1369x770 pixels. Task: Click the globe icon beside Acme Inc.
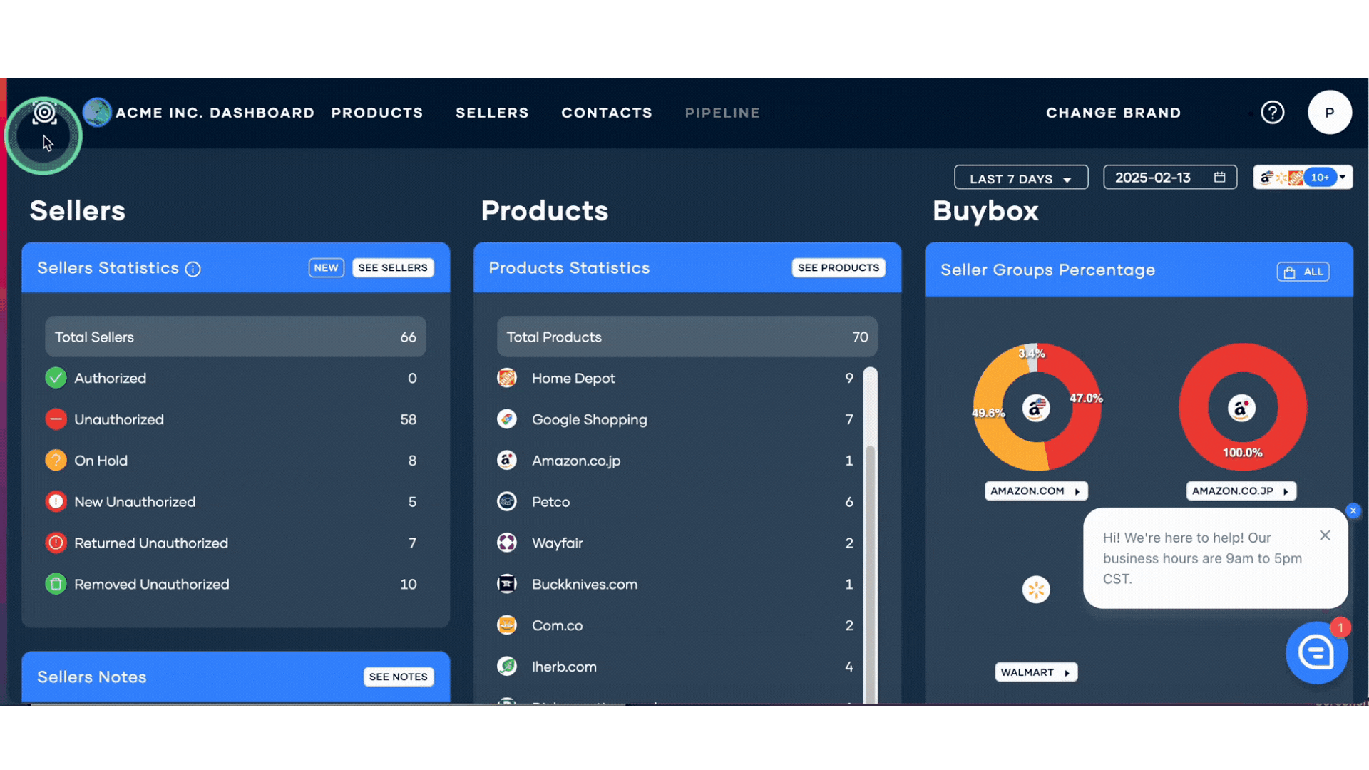click(97, 113)
